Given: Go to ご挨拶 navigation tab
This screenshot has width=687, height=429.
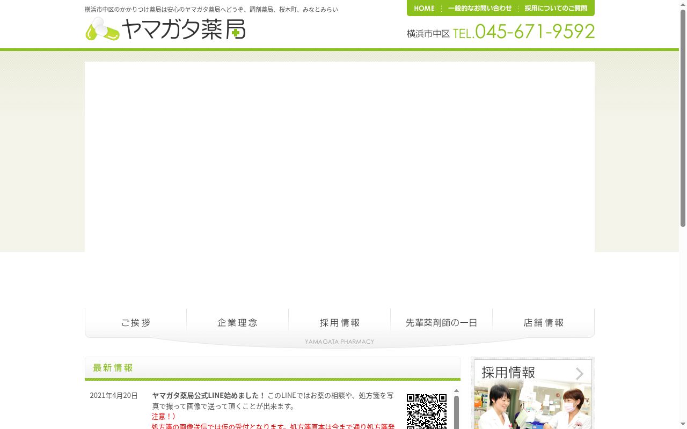Looking at the screenshot, I should (x=136, y=323).
